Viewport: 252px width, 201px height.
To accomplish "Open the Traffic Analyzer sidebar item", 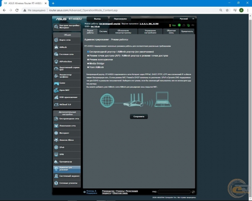I will (67, 76).
